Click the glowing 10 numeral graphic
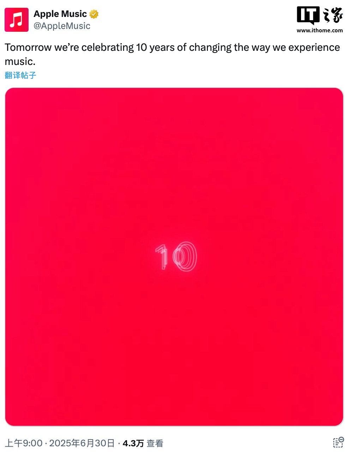 (176, 257)
